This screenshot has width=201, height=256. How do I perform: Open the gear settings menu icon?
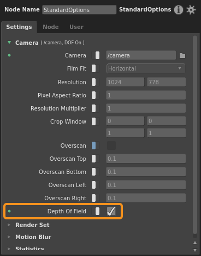[x=191, y=10]
